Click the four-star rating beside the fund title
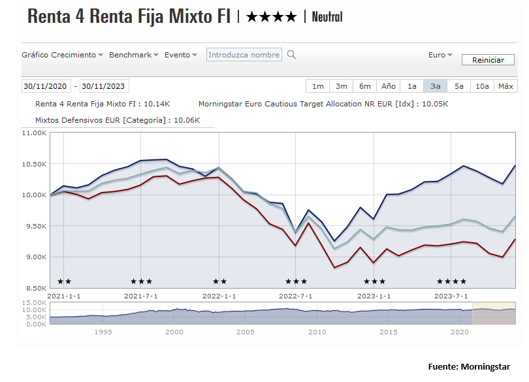Screen dimensions: 529x382 click(x=271, y=17)
